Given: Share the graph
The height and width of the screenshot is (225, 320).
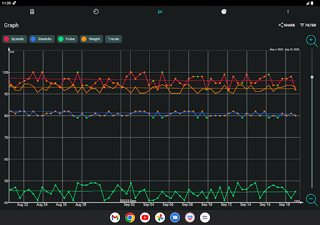Looking at the screenshot, I should [287, 25].
